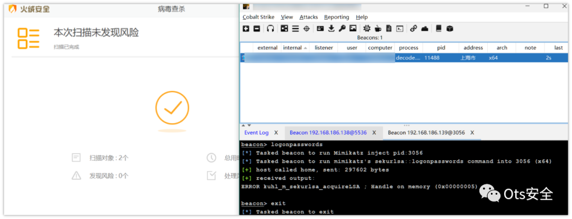
Task: Open Credentials via the ID card icon
Action: pyautogui.click(x=320, y=29)
